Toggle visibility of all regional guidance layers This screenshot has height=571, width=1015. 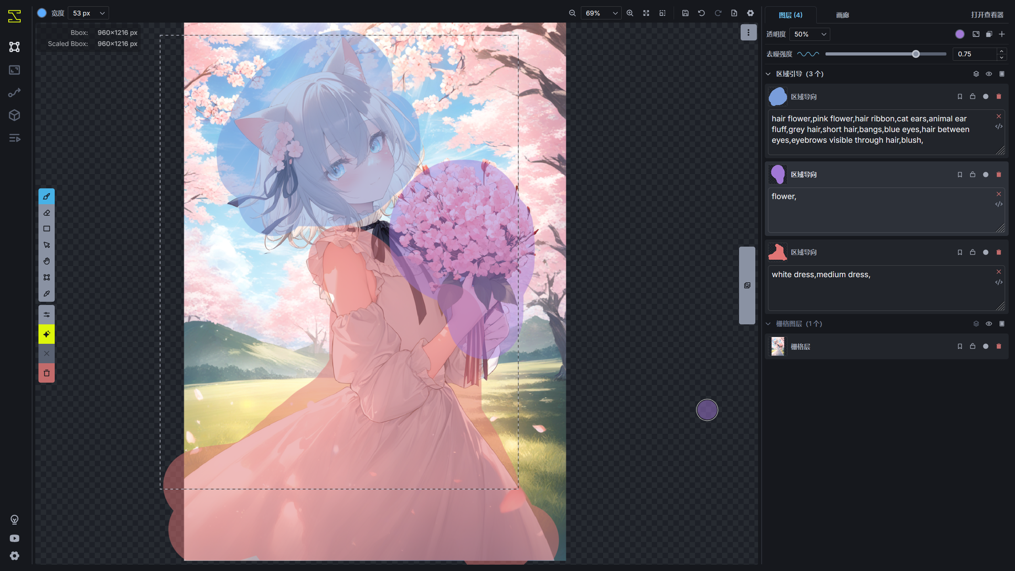click(989, 74)
